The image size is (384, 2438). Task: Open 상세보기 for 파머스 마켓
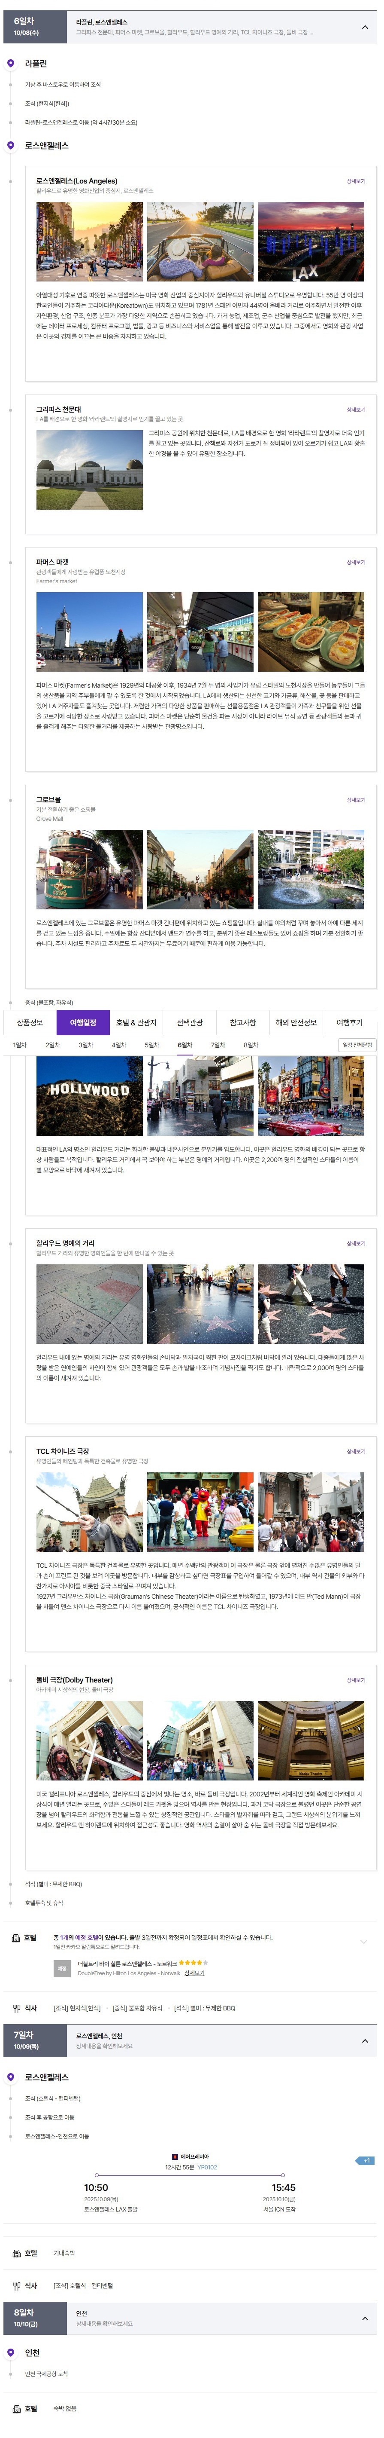356,562
